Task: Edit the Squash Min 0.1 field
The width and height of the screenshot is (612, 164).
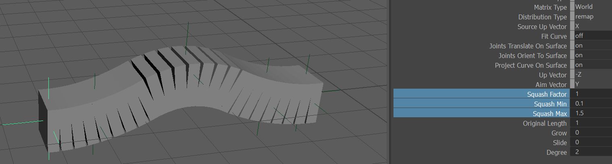Action: pyautogui.click(x=591, y=104)
